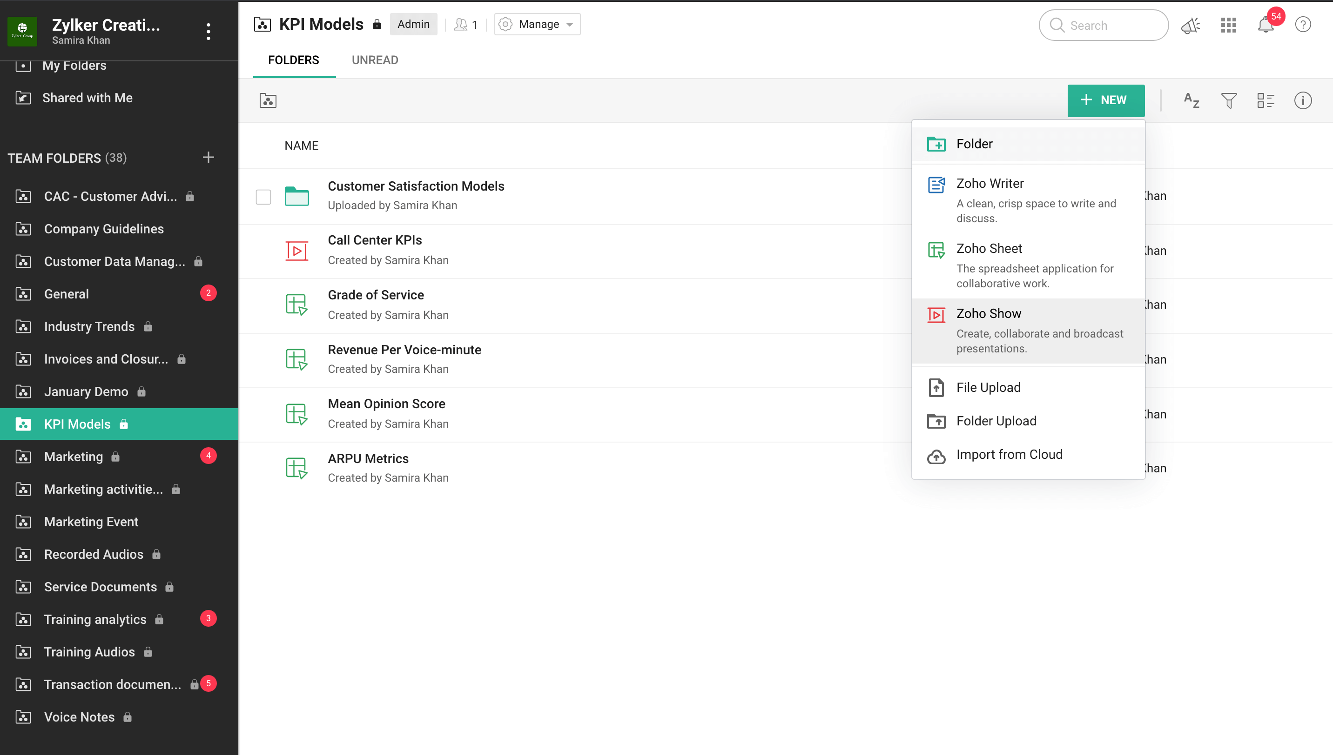The width and height of the screenshot is (1333, 755).
Task: Open the filter funnel icon
Action: tap(1228, 100)
